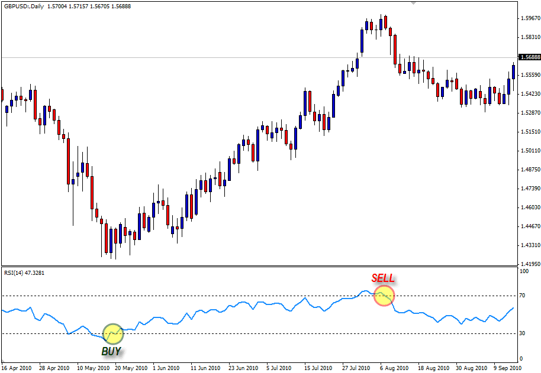
Task: Select the 9 Sep 2010 date label
Action: [x=507, y=368]
